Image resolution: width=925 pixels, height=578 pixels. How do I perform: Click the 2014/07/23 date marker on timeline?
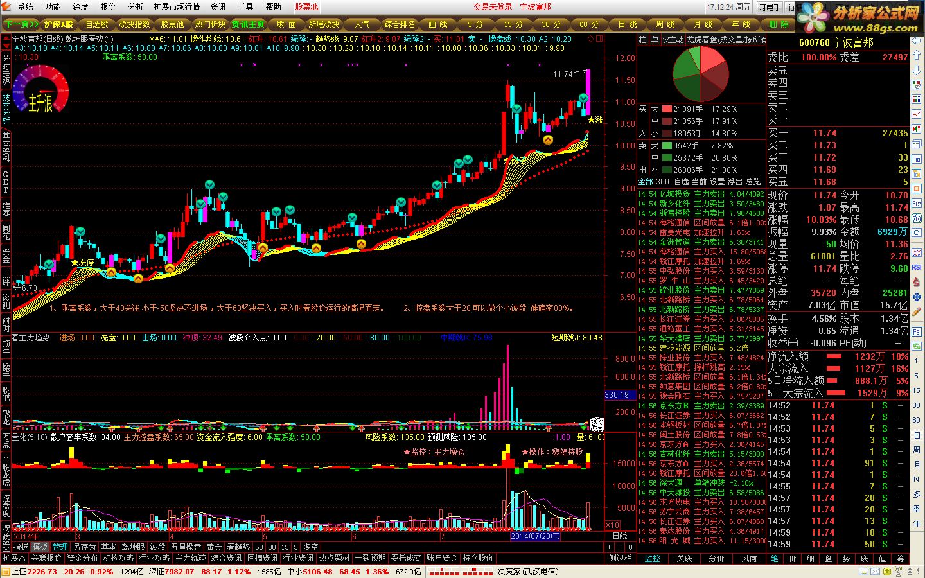point(535,536)
